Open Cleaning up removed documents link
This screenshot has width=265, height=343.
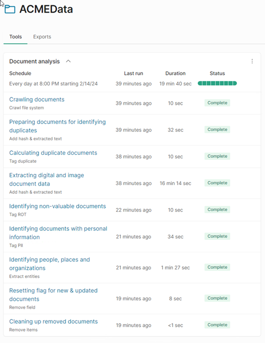[54, 322]
